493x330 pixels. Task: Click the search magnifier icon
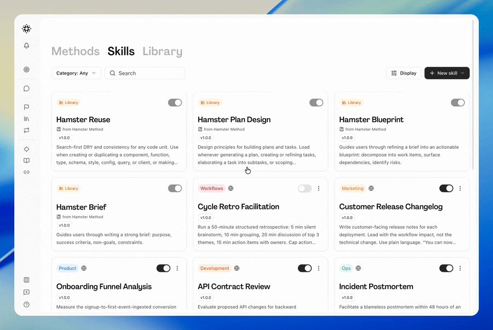click(x=112, y=73)
